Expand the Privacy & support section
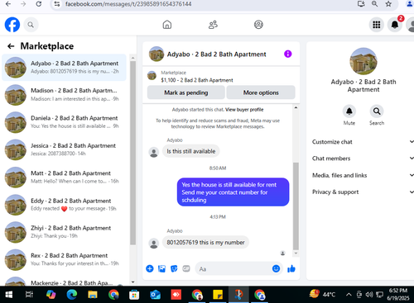 coord(363,192)
